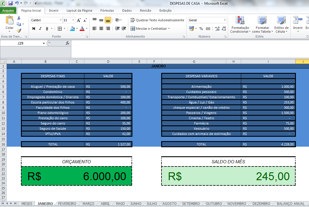Expand the Geral number format dropdown

[x=225, y=20]
